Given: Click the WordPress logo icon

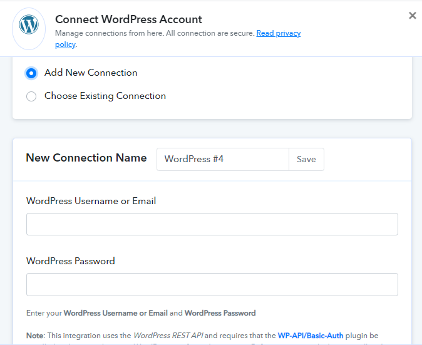Looking at the screenshot, I should click(x=29, y=24).
